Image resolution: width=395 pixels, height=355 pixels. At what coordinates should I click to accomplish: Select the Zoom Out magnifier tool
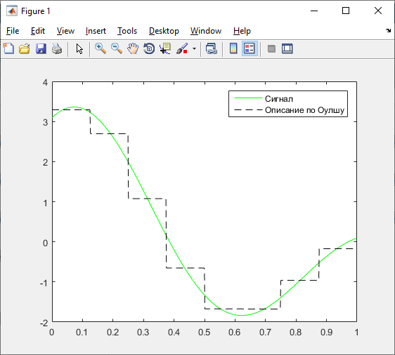[117, 48]
